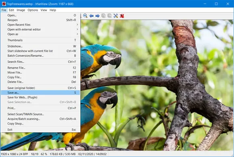Screen dimensions: 234x157
Task: Go to previous image with left arrow
Action: click(x=91, y=16)
